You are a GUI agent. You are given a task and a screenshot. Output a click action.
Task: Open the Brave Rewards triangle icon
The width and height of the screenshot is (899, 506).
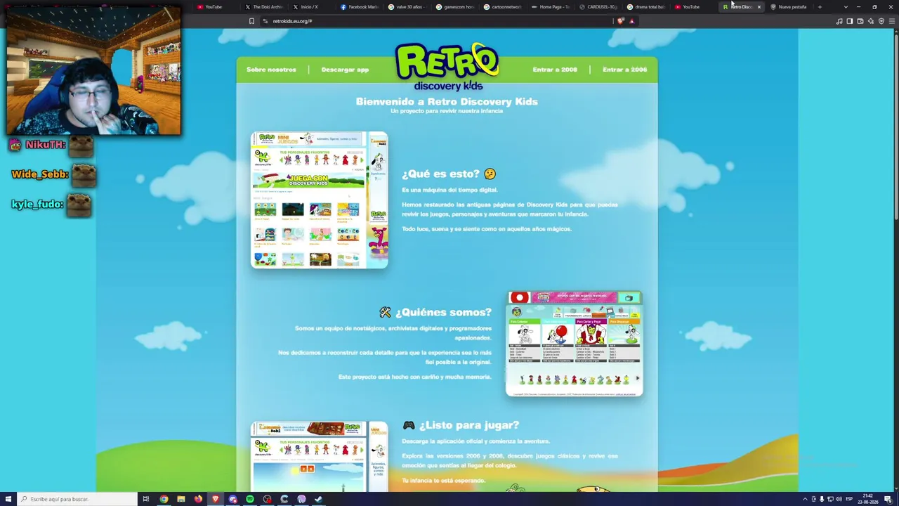pyautogui.click(x=631, y=21)
